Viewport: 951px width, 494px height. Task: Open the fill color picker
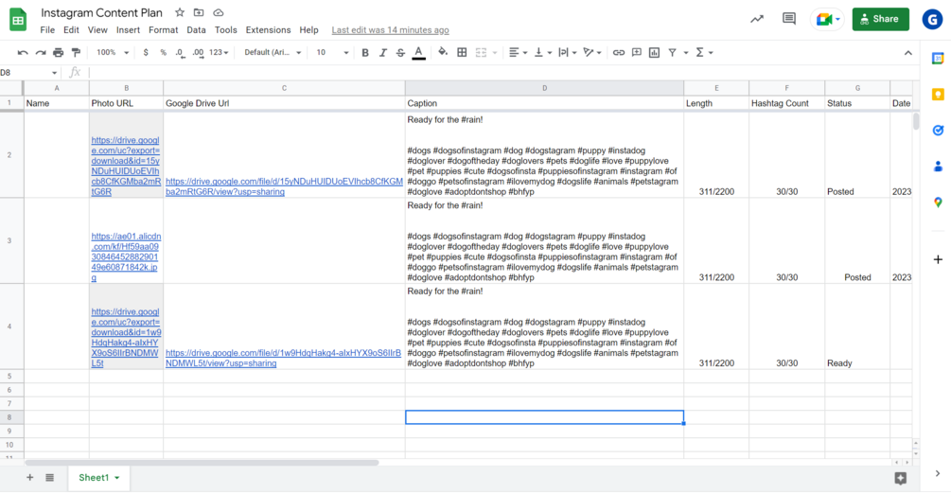click(443, 52)
